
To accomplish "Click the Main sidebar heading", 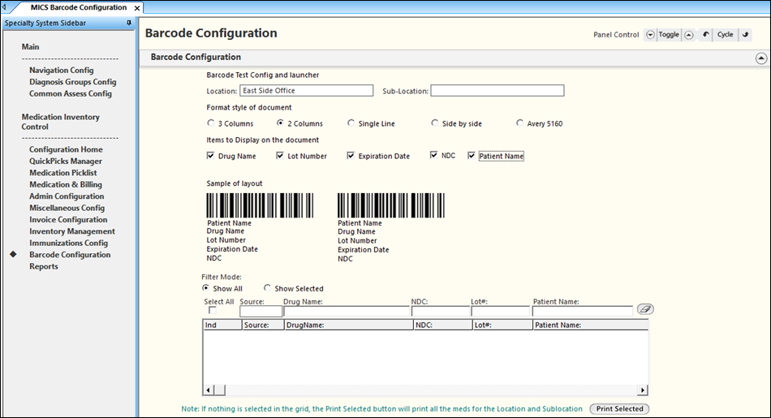I will pyautogui.click(x=30, y=47).
